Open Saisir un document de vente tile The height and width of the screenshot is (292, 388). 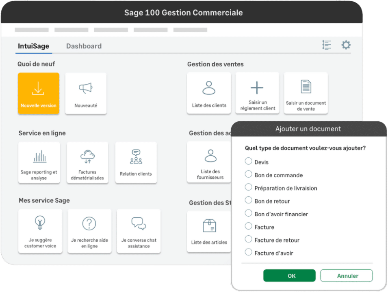coord(306,93)
